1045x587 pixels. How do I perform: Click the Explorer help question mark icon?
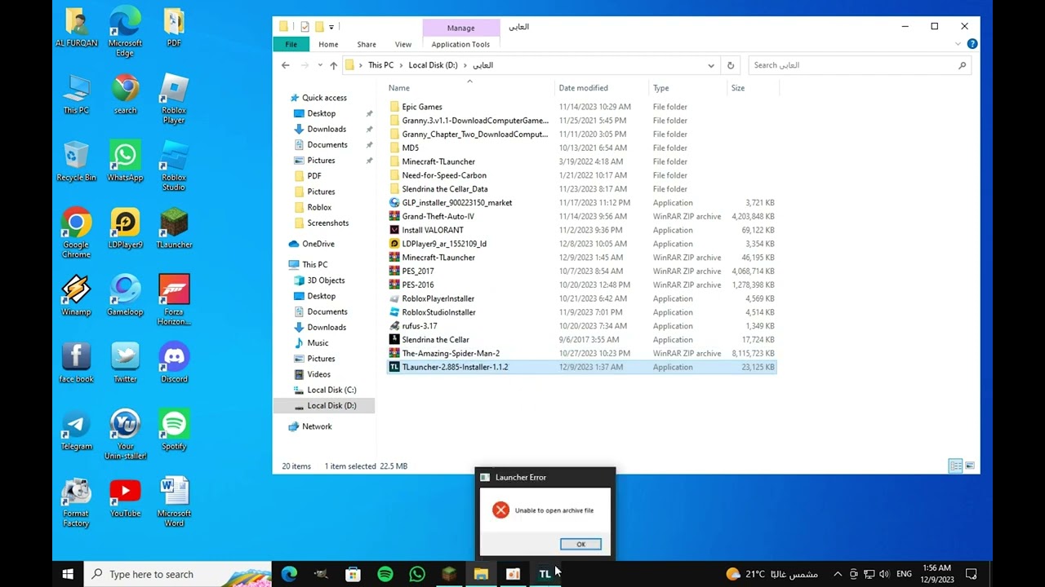(972, 44)
